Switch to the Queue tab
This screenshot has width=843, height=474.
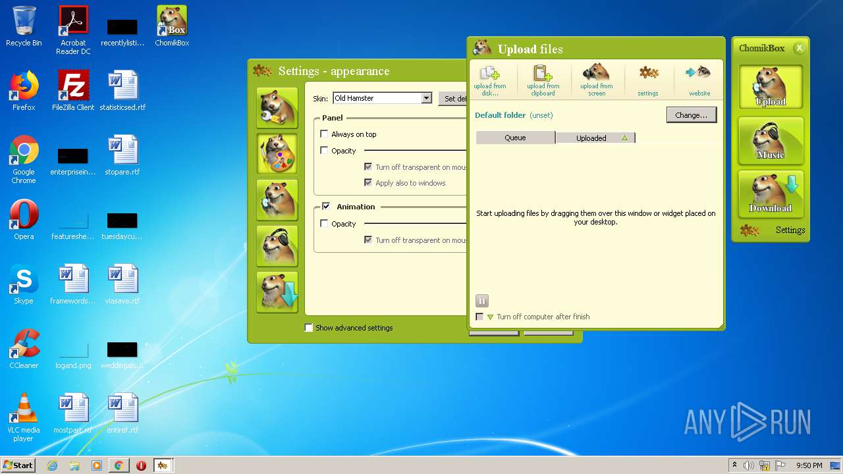(x=515, y=138)
